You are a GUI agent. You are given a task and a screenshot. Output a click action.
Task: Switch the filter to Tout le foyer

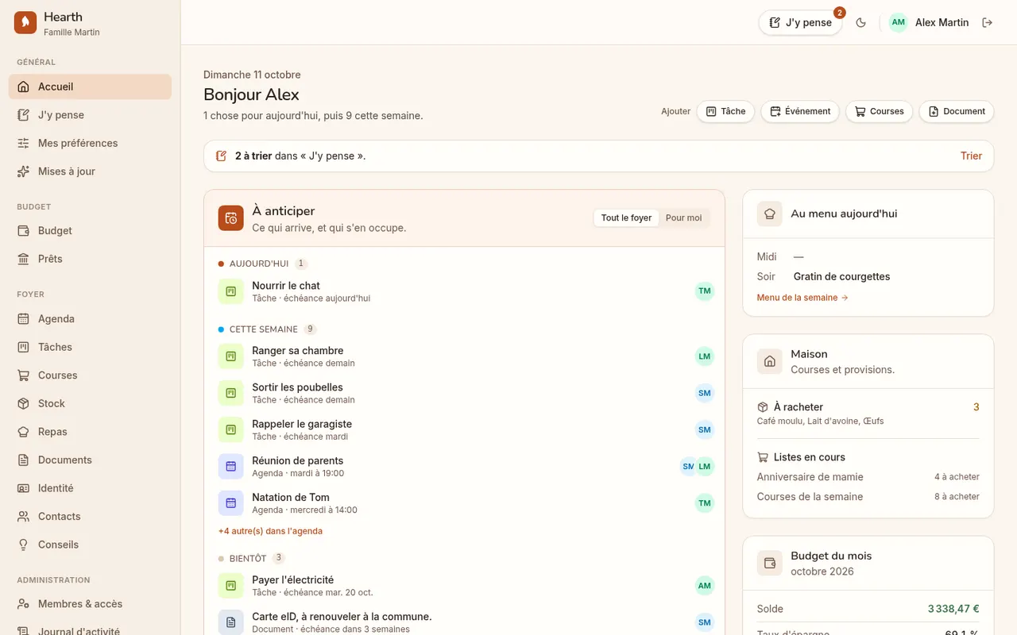[626, 218]
